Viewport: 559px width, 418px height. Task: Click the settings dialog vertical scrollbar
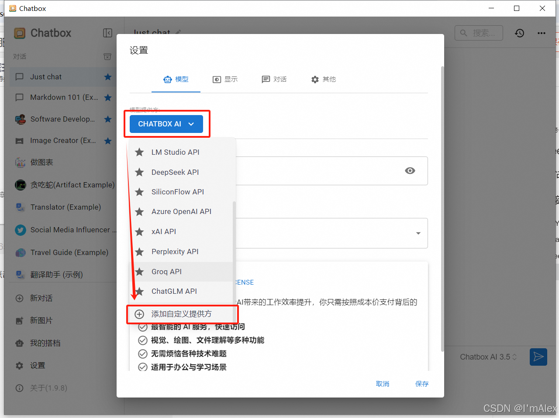[442, 209]
